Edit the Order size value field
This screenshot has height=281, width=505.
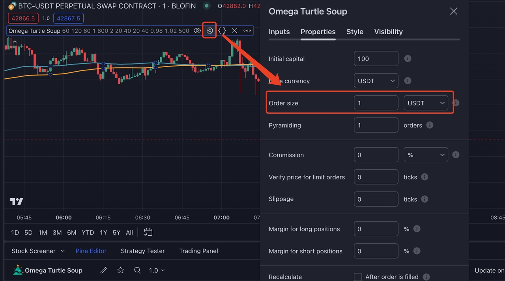click(376, 103)
